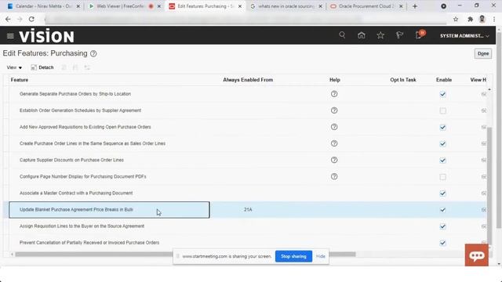Viewport: 502px width, 282px height.
Task: Open help for Add New Approved Requisitions
Action: 334,127
